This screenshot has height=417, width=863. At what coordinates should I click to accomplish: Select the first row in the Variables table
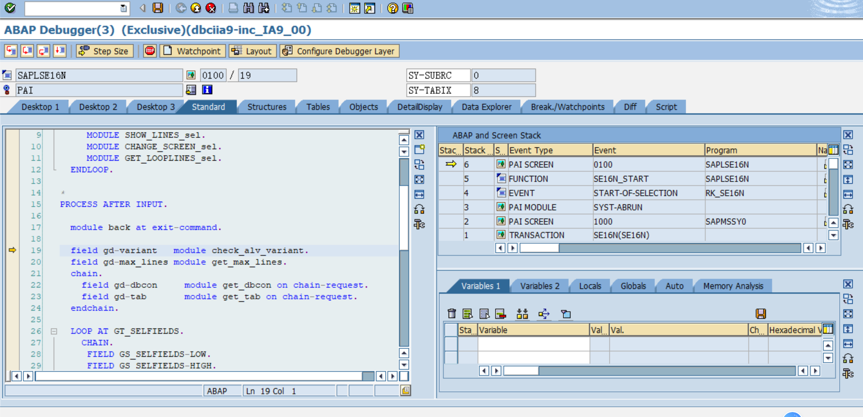(451, 344)
